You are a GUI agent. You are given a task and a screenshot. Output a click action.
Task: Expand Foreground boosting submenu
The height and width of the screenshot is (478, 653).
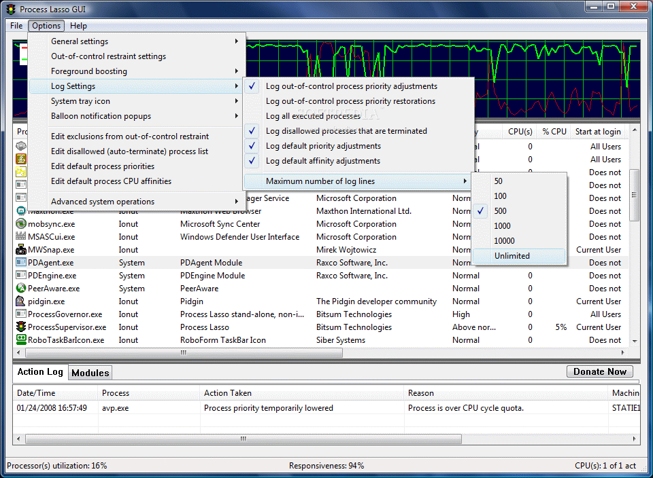[x=136, y=71]
